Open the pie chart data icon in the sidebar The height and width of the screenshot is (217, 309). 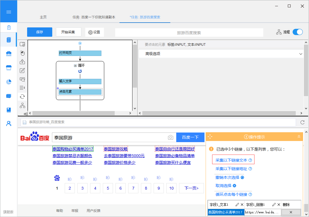9,82
